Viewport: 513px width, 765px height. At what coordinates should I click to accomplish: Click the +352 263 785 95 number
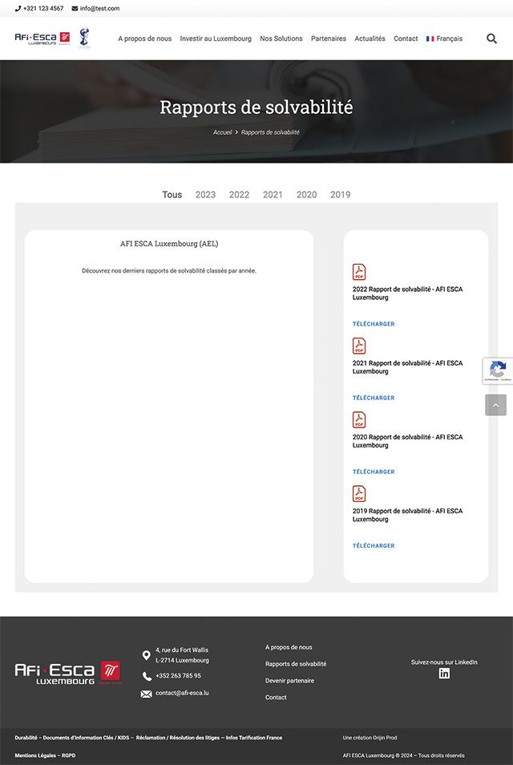click(178, 676)
